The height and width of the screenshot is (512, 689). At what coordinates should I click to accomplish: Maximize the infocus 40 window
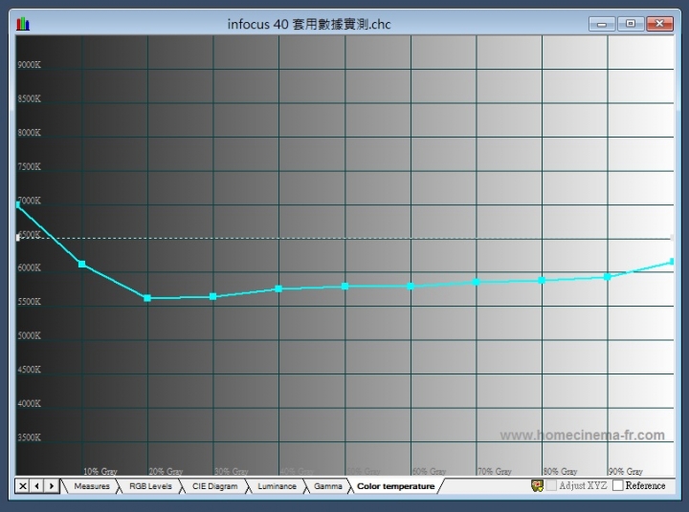[631, 24]
